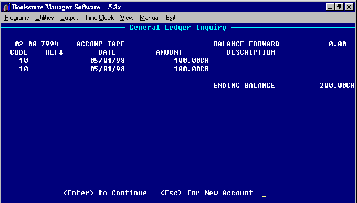The width and height of the screenshot is (357, 203).
Task: Click the ENDING BALANCE label
Action: [244, 86]
